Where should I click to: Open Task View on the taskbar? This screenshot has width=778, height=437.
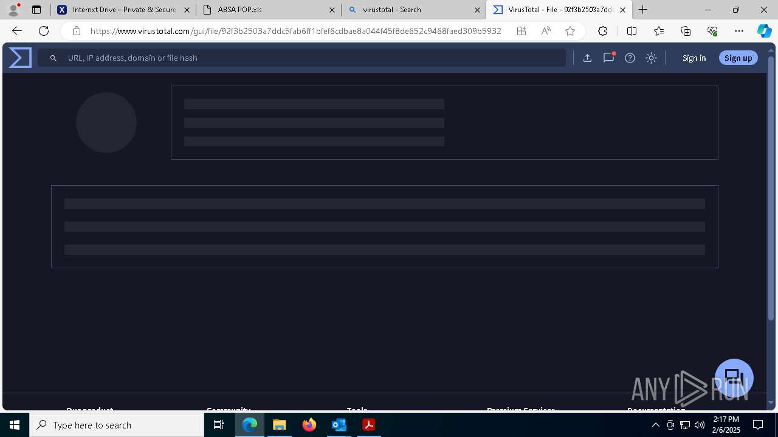(x=219, y=425)
